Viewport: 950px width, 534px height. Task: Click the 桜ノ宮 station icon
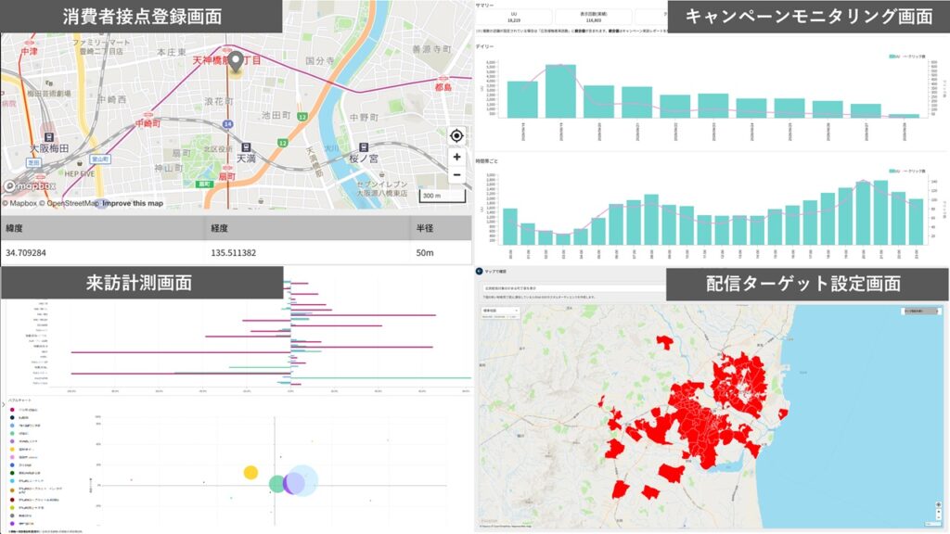coord(363,147)
